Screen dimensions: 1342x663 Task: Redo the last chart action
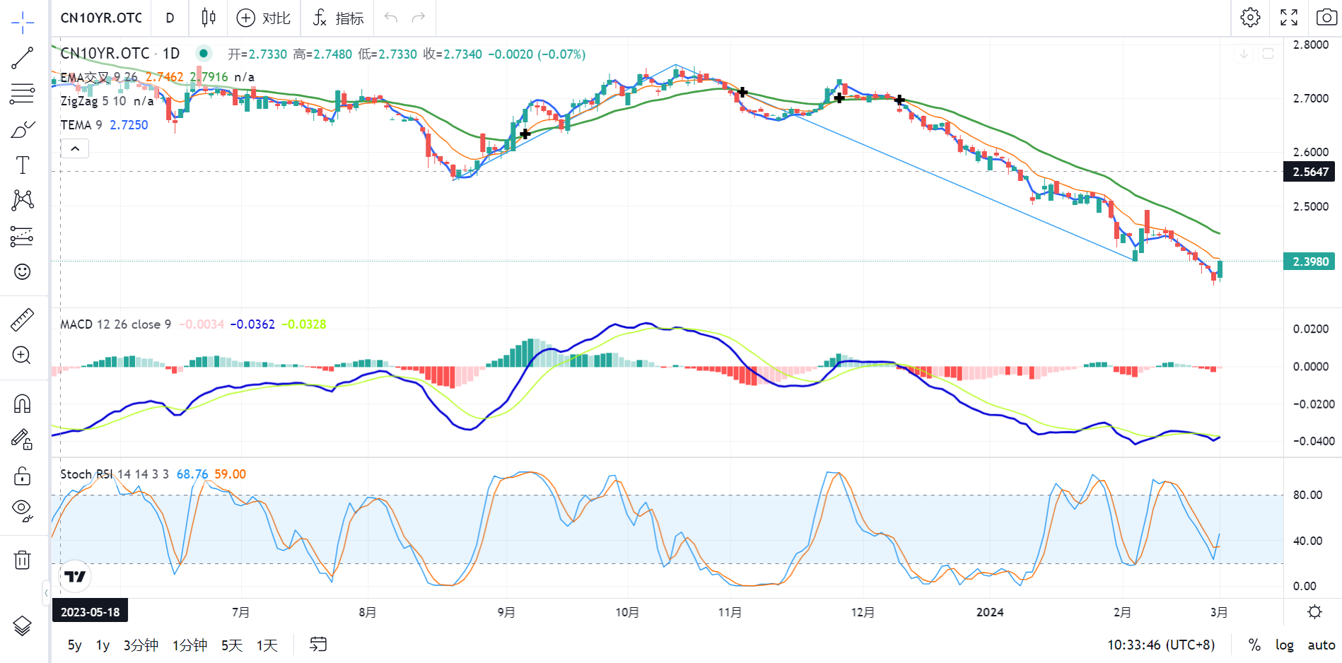pyautogui.click(x=419, y=18)
